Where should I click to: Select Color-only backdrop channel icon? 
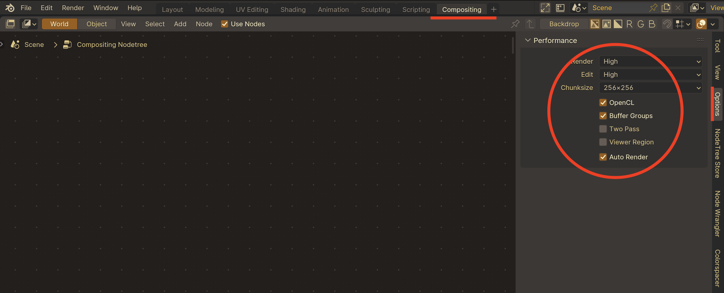pyautogui.click(x=606, y=24)
